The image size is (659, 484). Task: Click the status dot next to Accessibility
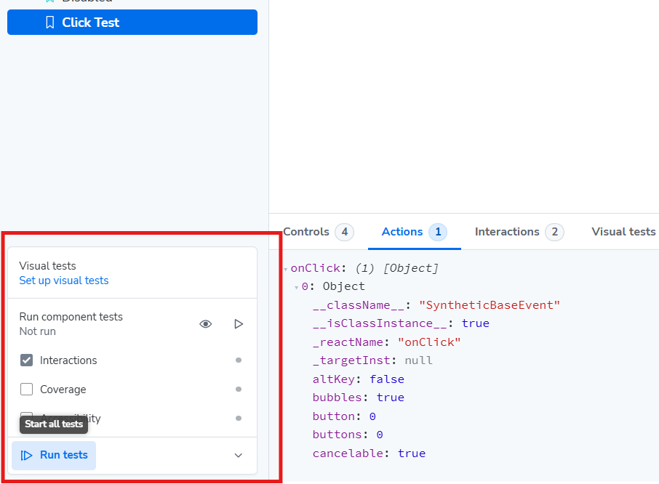tap(239, 419)
